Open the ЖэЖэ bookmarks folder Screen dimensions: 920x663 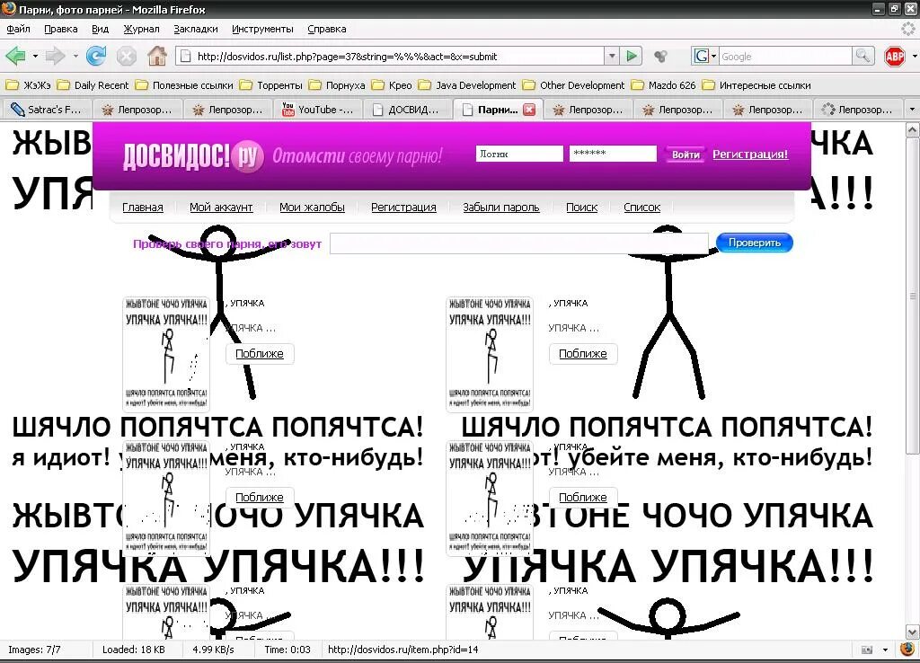[x=28, y=85]
